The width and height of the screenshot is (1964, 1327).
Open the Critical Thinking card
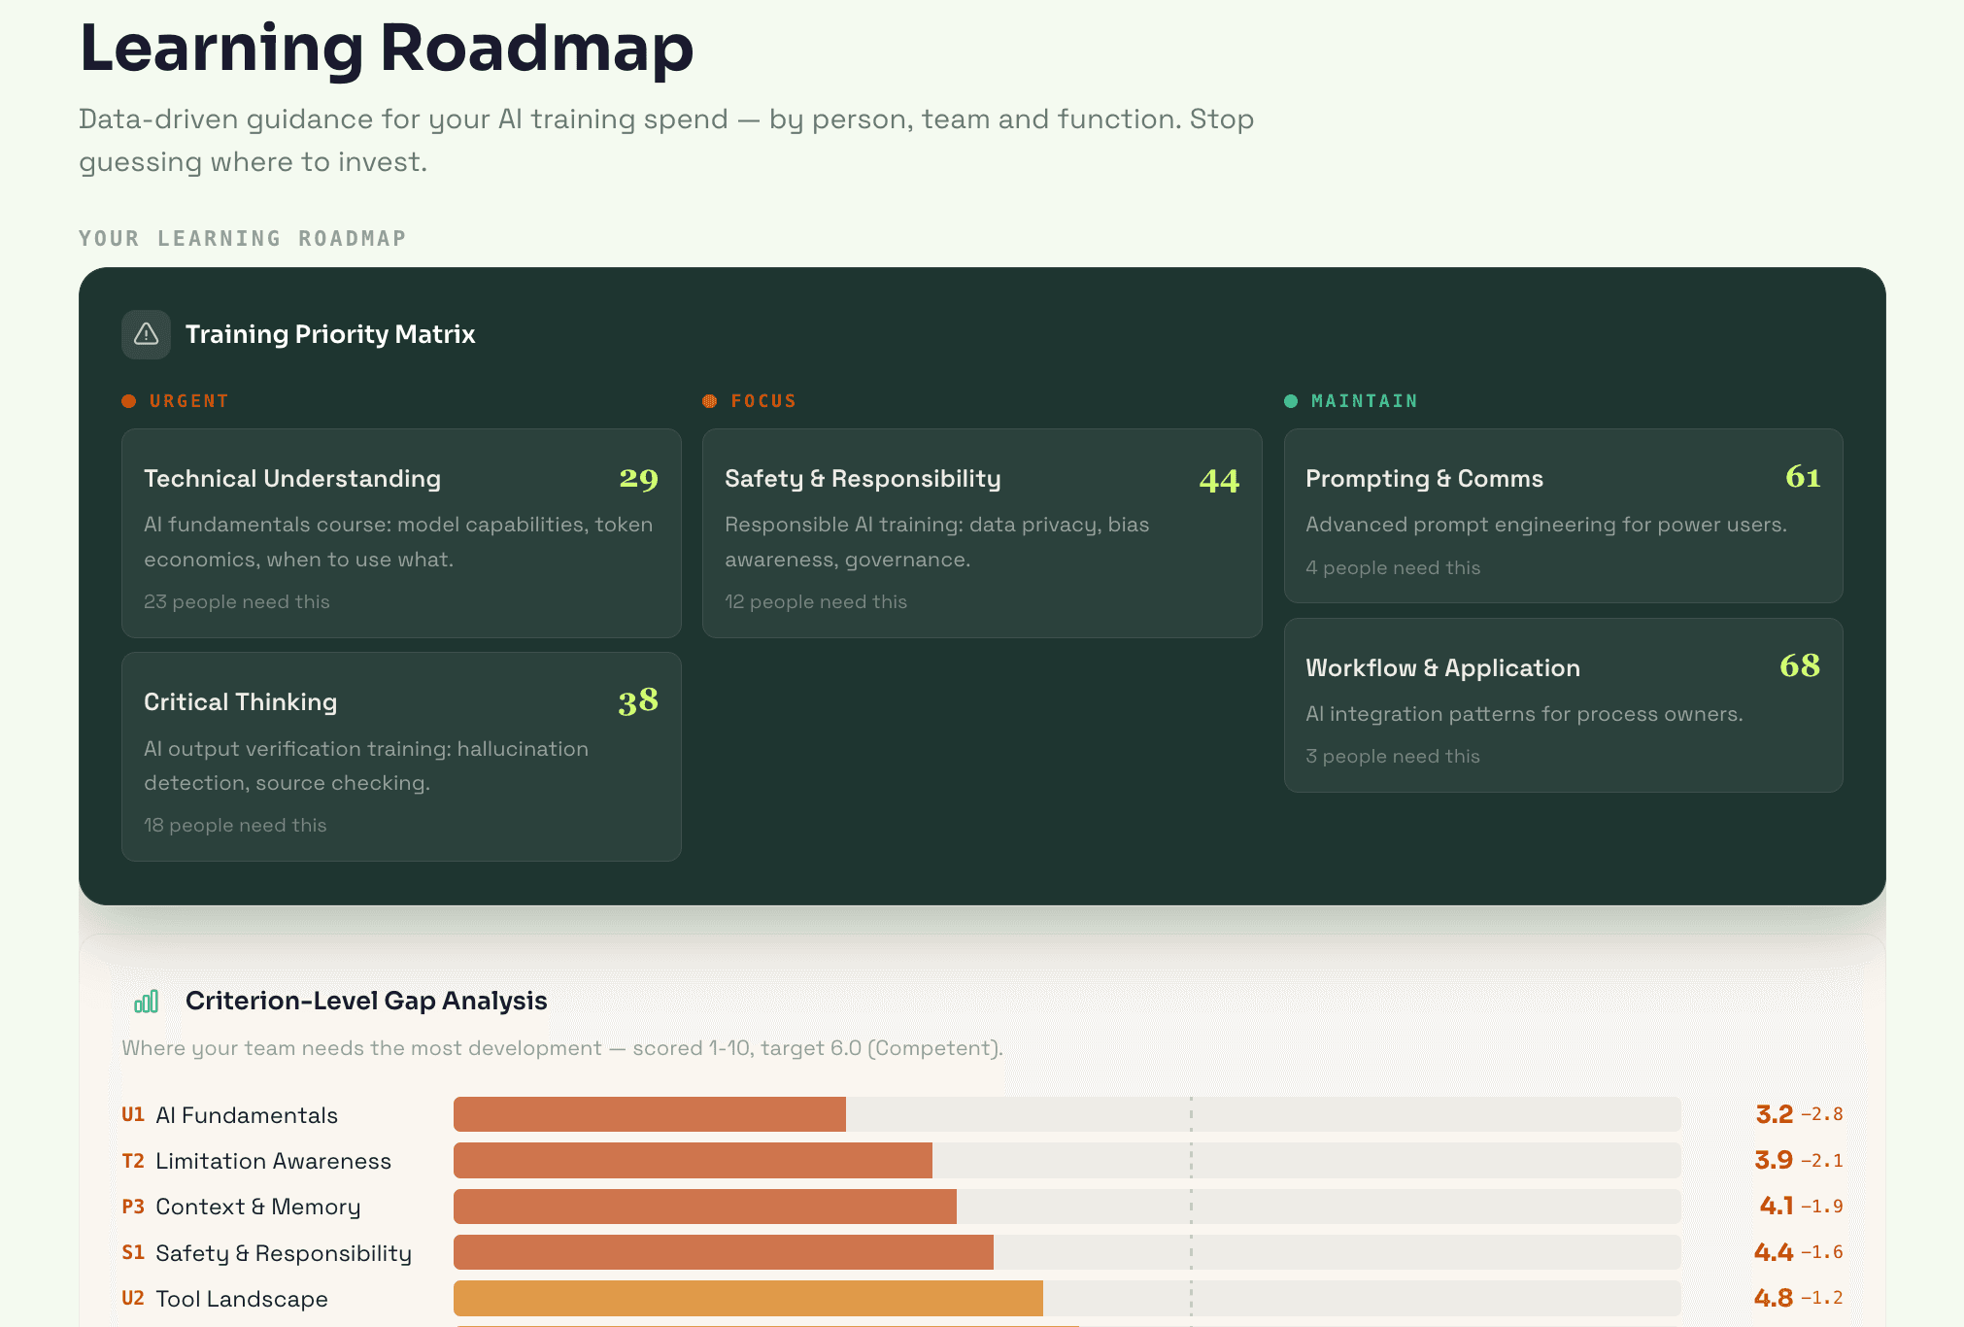401,757
